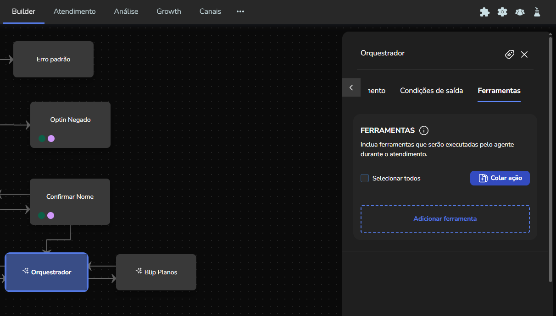This screenshot has width=556, height=316.
Task: Select the Ferramentas tab
Action: [499, 91]
